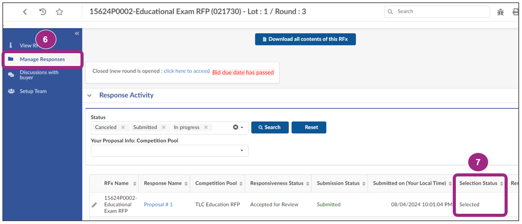Click Download all contents of this RFx

click(x=305, y=39)
